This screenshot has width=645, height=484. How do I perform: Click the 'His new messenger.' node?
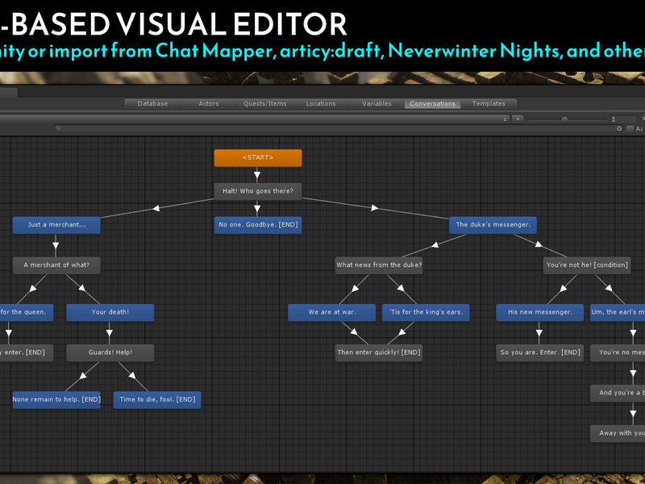click(x=539, y=313)
